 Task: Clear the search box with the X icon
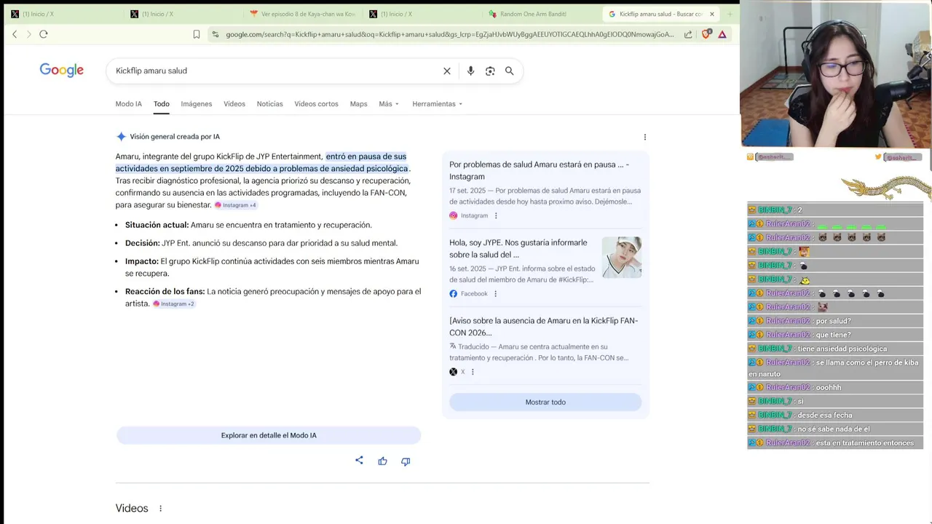(x=447, y=71)
